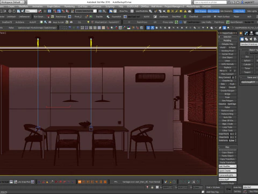Click the Teapot primitive button
Image resolution: width=258 pixels, height=194 pixels.
(x=247, y=72)
